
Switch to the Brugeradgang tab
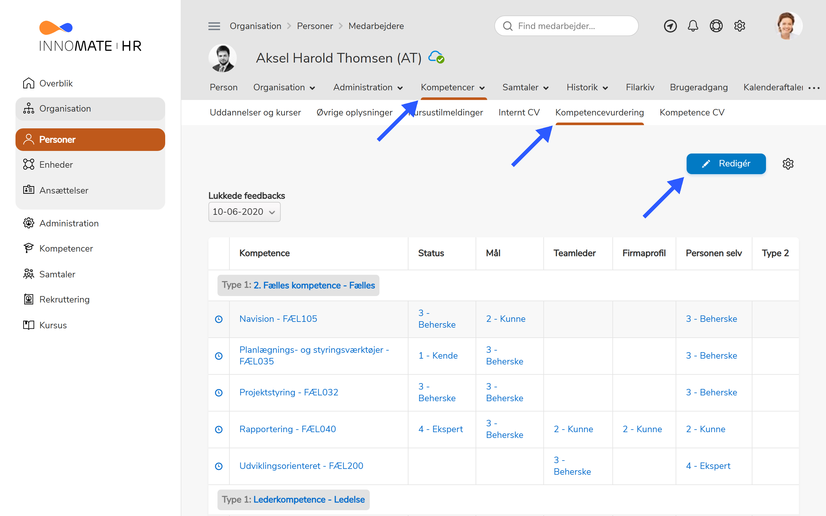point(699,87)
